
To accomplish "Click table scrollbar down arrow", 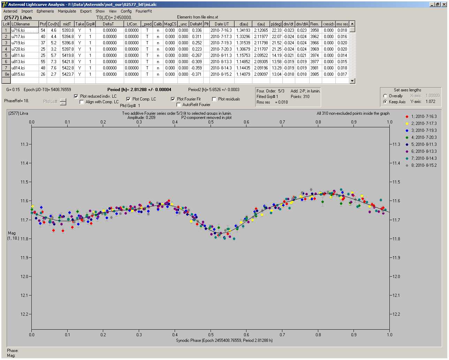I will pyautogui.click(x=352, y=81).
